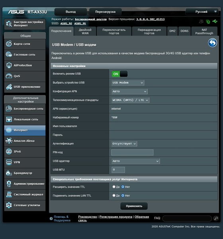Open the Карта сети network map icon
The image size is (223, 239).
point(9,44)
